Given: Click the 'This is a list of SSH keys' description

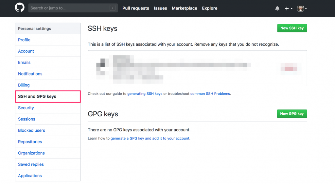Looking at the screenshot, I should click(x=183, y=44).
